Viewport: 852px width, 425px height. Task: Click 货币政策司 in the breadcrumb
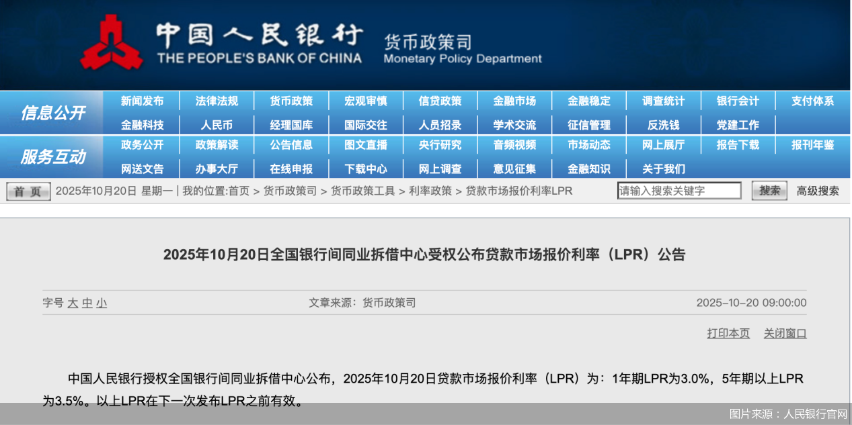click(x=291, y=191)
